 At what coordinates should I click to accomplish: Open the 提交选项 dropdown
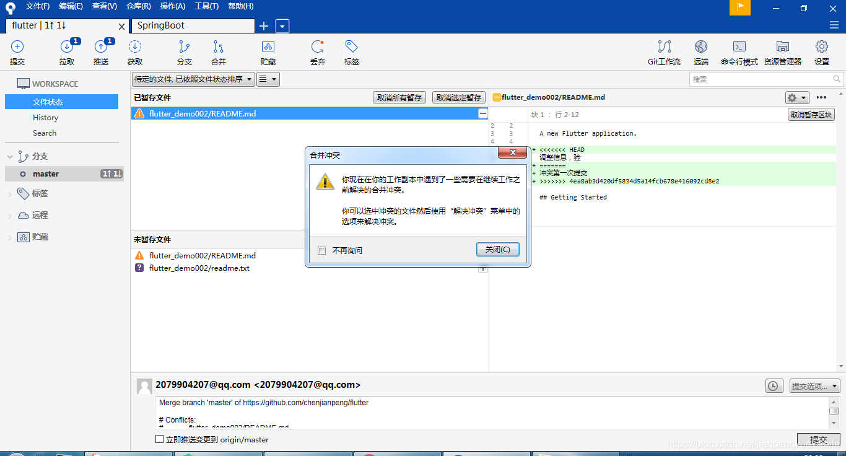814,386
